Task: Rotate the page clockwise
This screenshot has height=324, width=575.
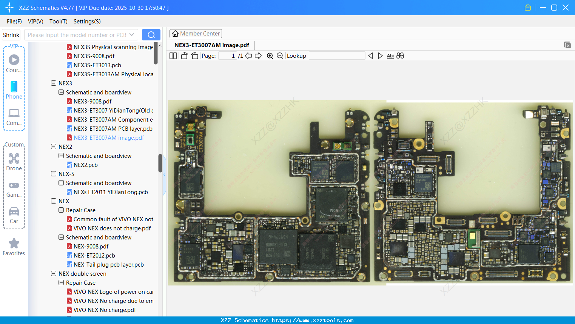Action: click(194, 56)
